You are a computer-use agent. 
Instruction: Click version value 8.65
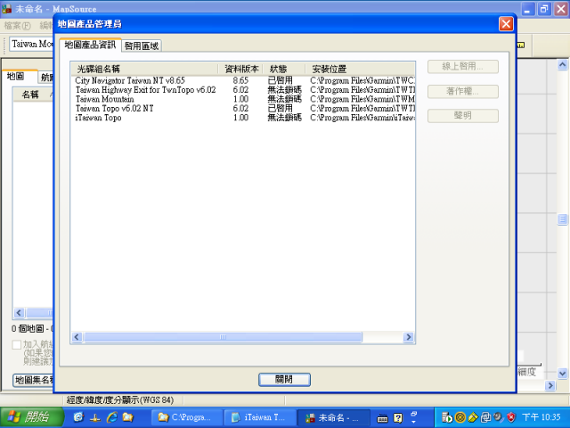pyautogui.click(x=240, y=80)
